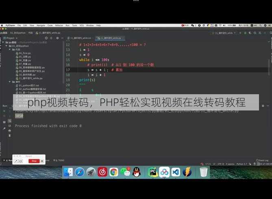Viewport: 272px width, 199px height.
Task: Hide the Run tool window
Action: [268, 106]
